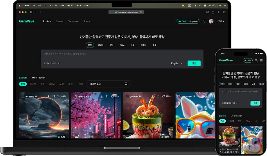Click the Upgrade button in the header
The width and height of the screenshot is (267, 156).
click(x=193, y=21)
